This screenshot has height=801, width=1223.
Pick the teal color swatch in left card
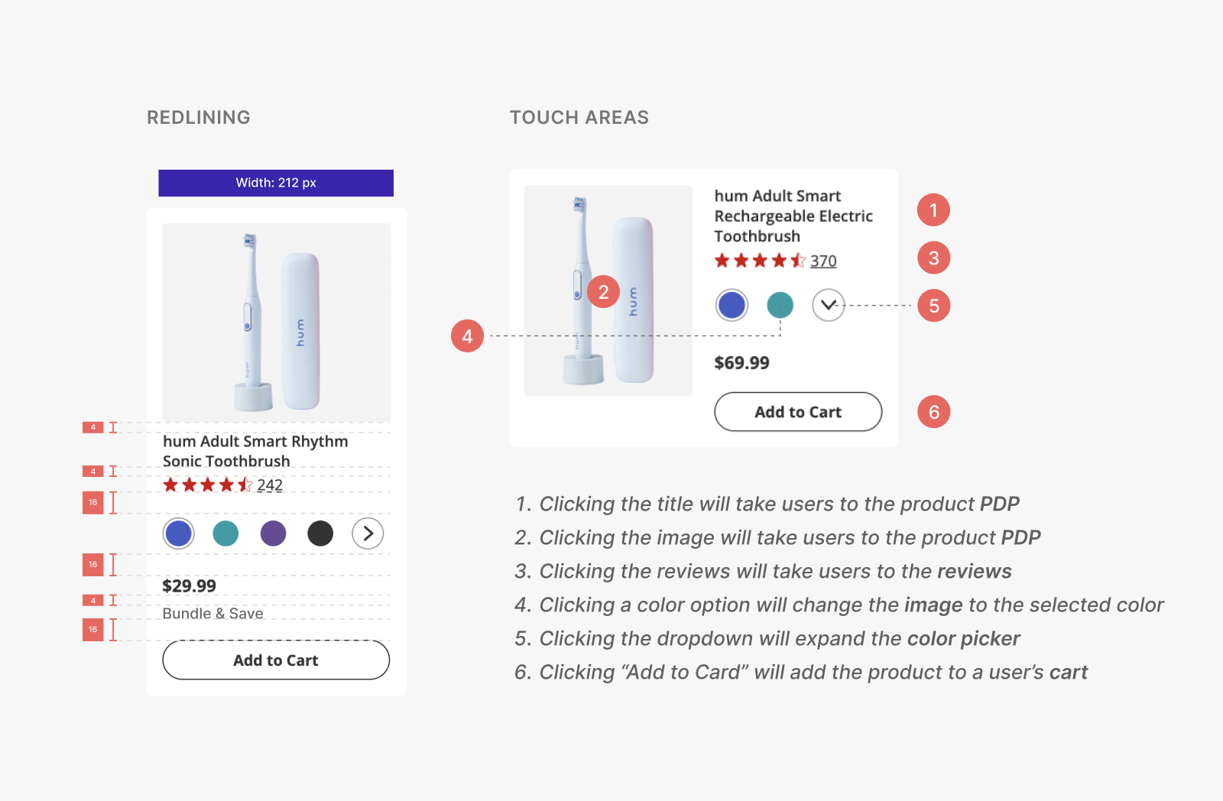coord(225,533)
